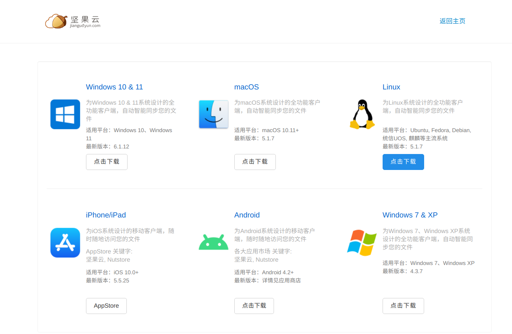
Task: Open the iPhone/iPad heading link
Action: [x=106, y=215]
